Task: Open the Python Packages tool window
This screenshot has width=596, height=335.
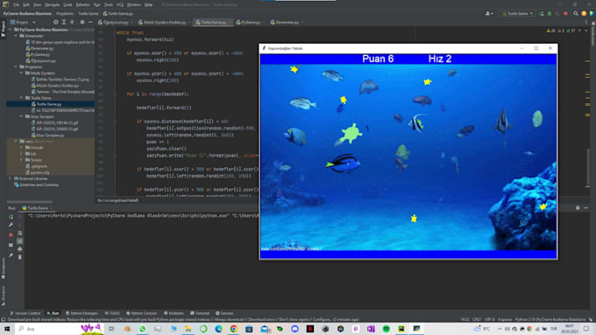Action: tap(82, 313)
